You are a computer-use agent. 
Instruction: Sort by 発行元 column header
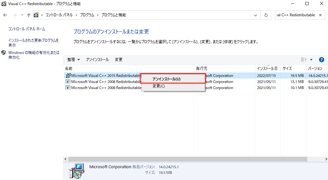224,68
